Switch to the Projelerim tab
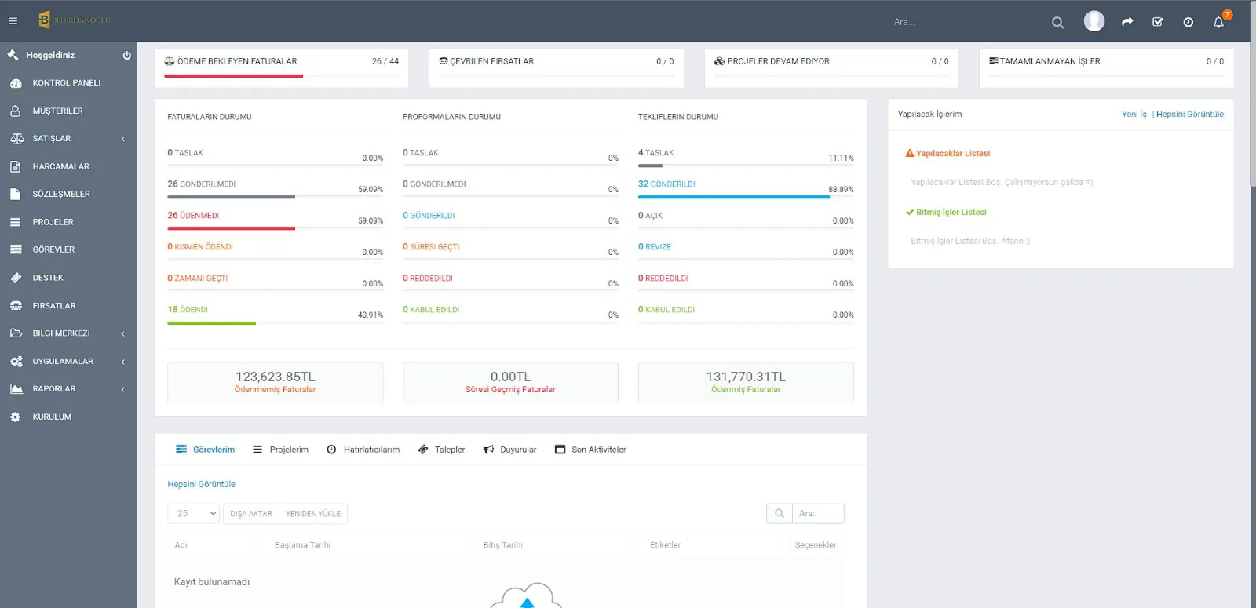The height and width of the screenshot is (608, 1256). coord(280,450)
